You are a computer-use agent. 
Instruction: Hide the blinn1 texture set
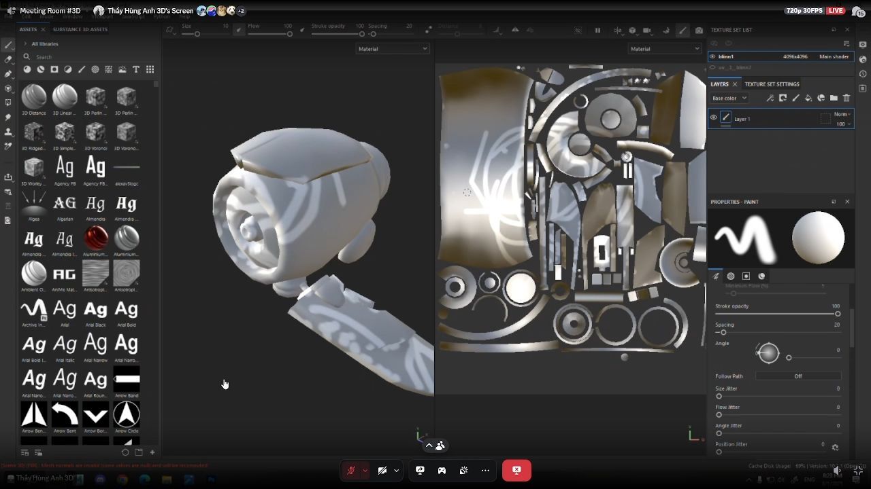(712, 56)
